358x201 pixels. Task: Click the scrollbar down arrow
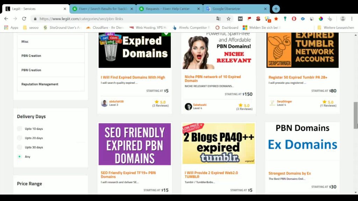pos(356,193)
